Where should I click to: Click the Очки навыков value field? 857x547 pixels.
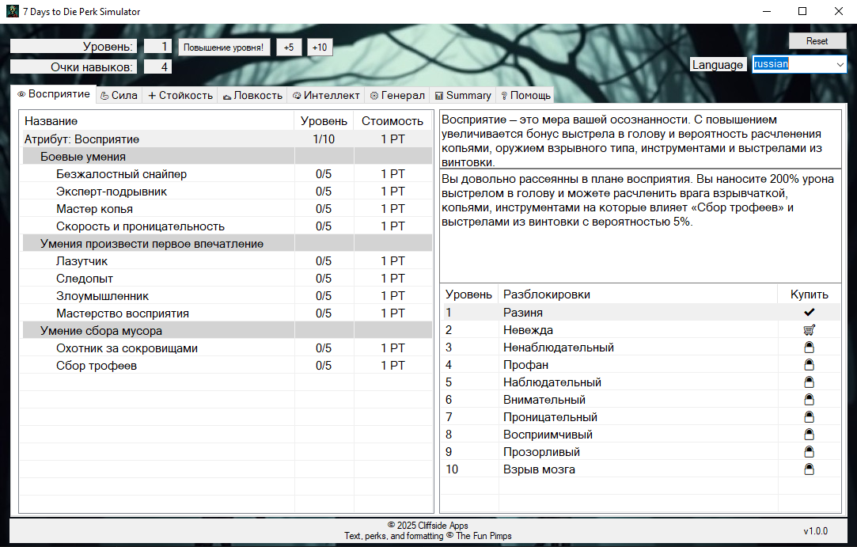(157, 66)
